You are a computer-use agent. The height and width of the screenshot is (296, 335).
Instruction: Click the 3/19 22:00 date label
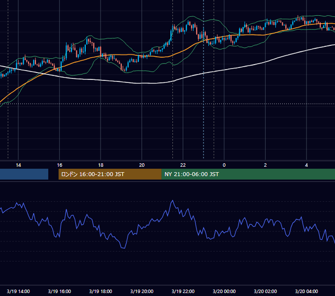(183, 291)
